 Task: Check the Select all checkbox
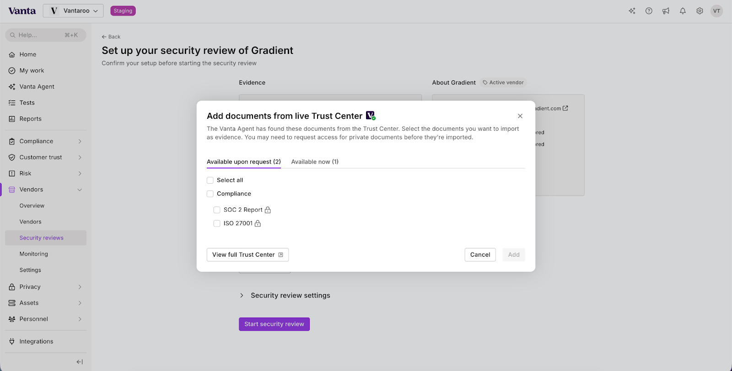click(210, 180)
